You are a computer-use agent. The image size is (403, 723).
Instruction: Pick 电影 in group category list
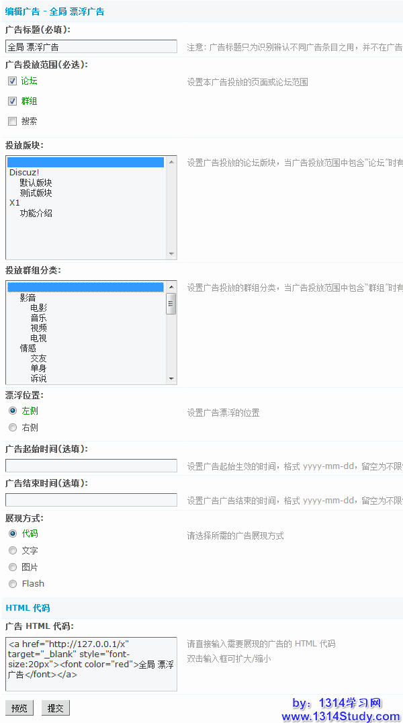tap(38, 308)
